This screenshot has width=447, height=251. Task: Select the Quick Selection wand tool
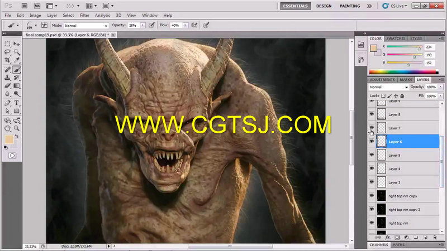tap(17, 52)
